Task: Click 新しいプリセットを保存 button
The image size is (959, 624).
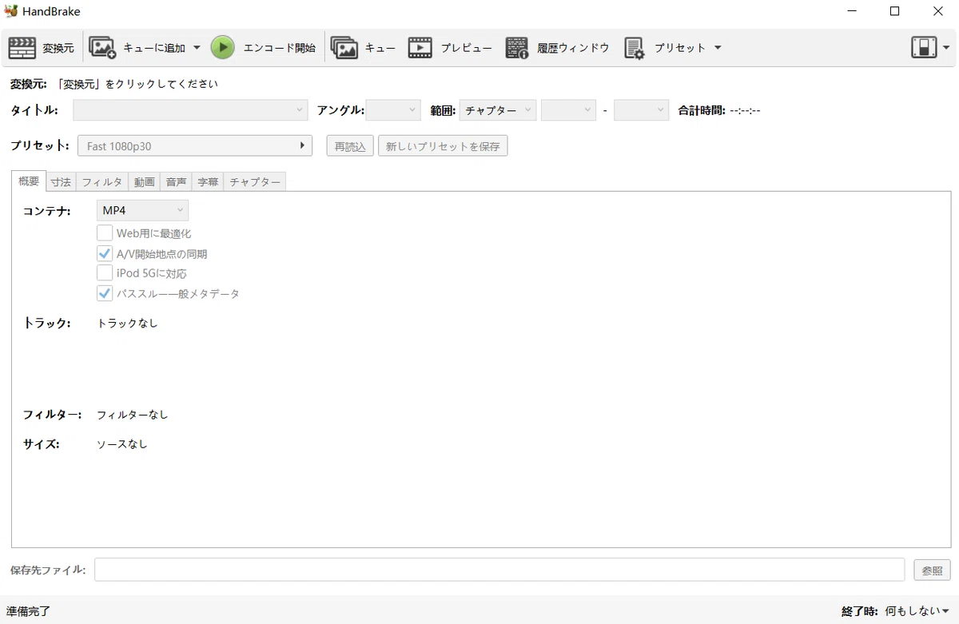Action: point(443,146)
